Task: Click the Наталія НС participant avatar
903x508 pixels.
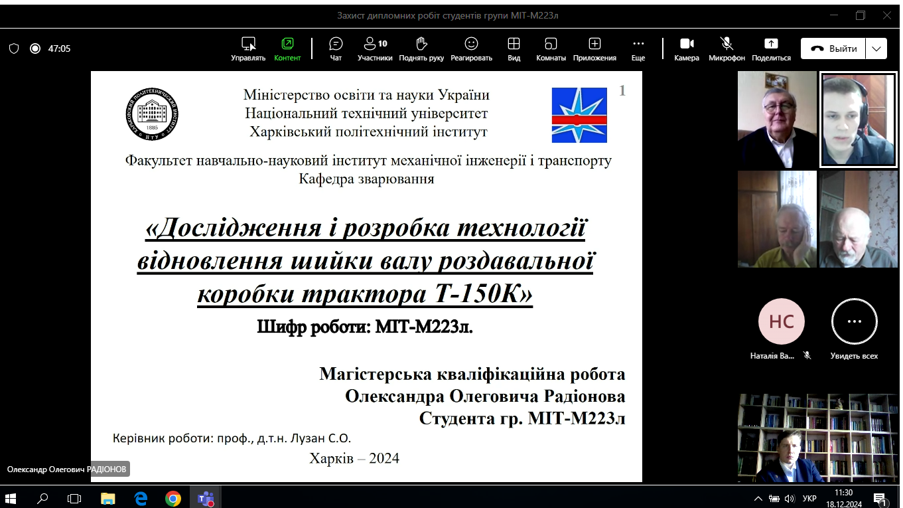Action: 781,321
